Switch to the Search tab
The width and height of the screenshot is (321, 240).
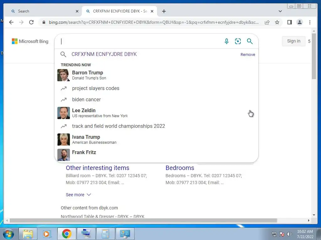[42, 11]
